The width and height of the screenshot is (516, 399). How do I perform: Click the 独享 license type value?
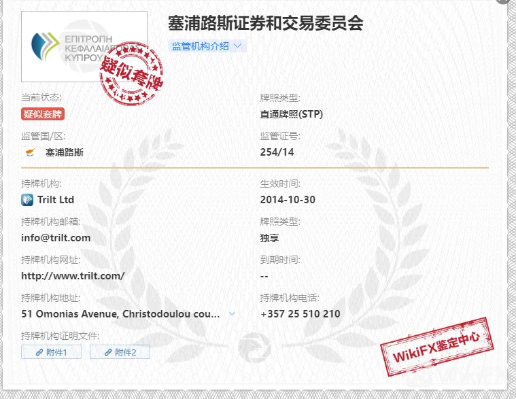point(269,238)
